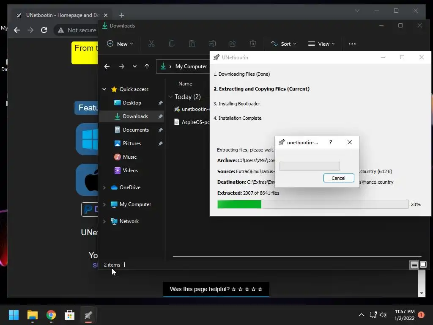433x325 pixels.
Task: Click the Not secure warning in Chrome
Action: coord(77,30)
